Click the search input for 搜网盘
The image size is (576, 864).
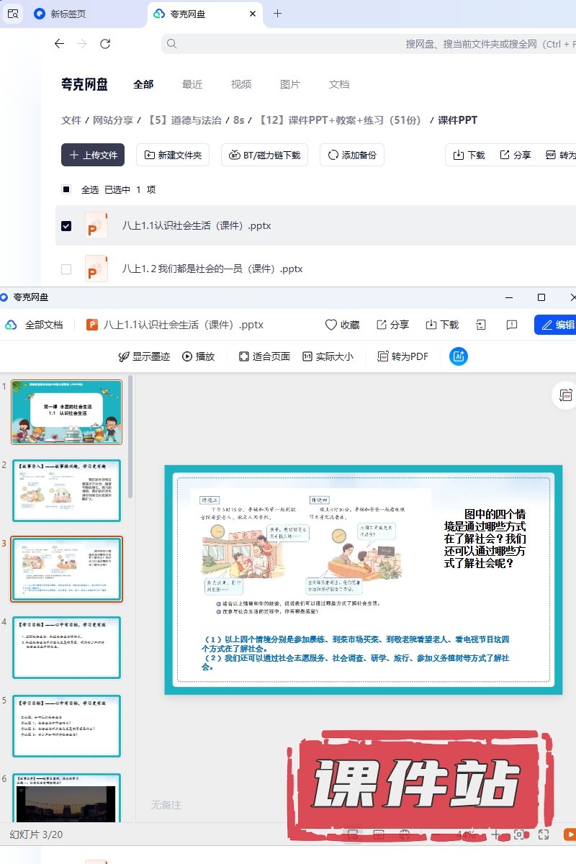pos(360,44)
